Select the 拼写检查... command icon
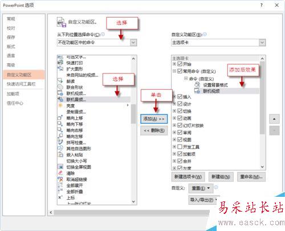Viewport: 285px width, 231px height. pos(60,142)
